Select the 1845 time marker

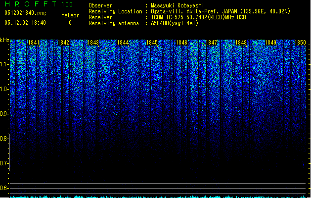[152, 43]
